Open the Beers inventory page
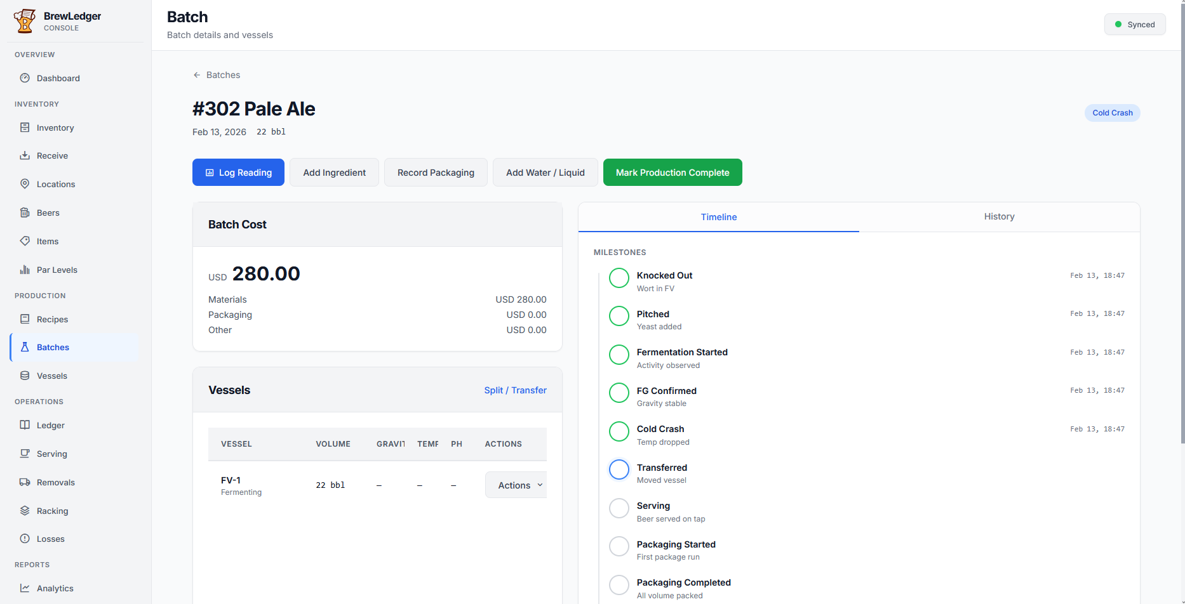 pos(48,213)
